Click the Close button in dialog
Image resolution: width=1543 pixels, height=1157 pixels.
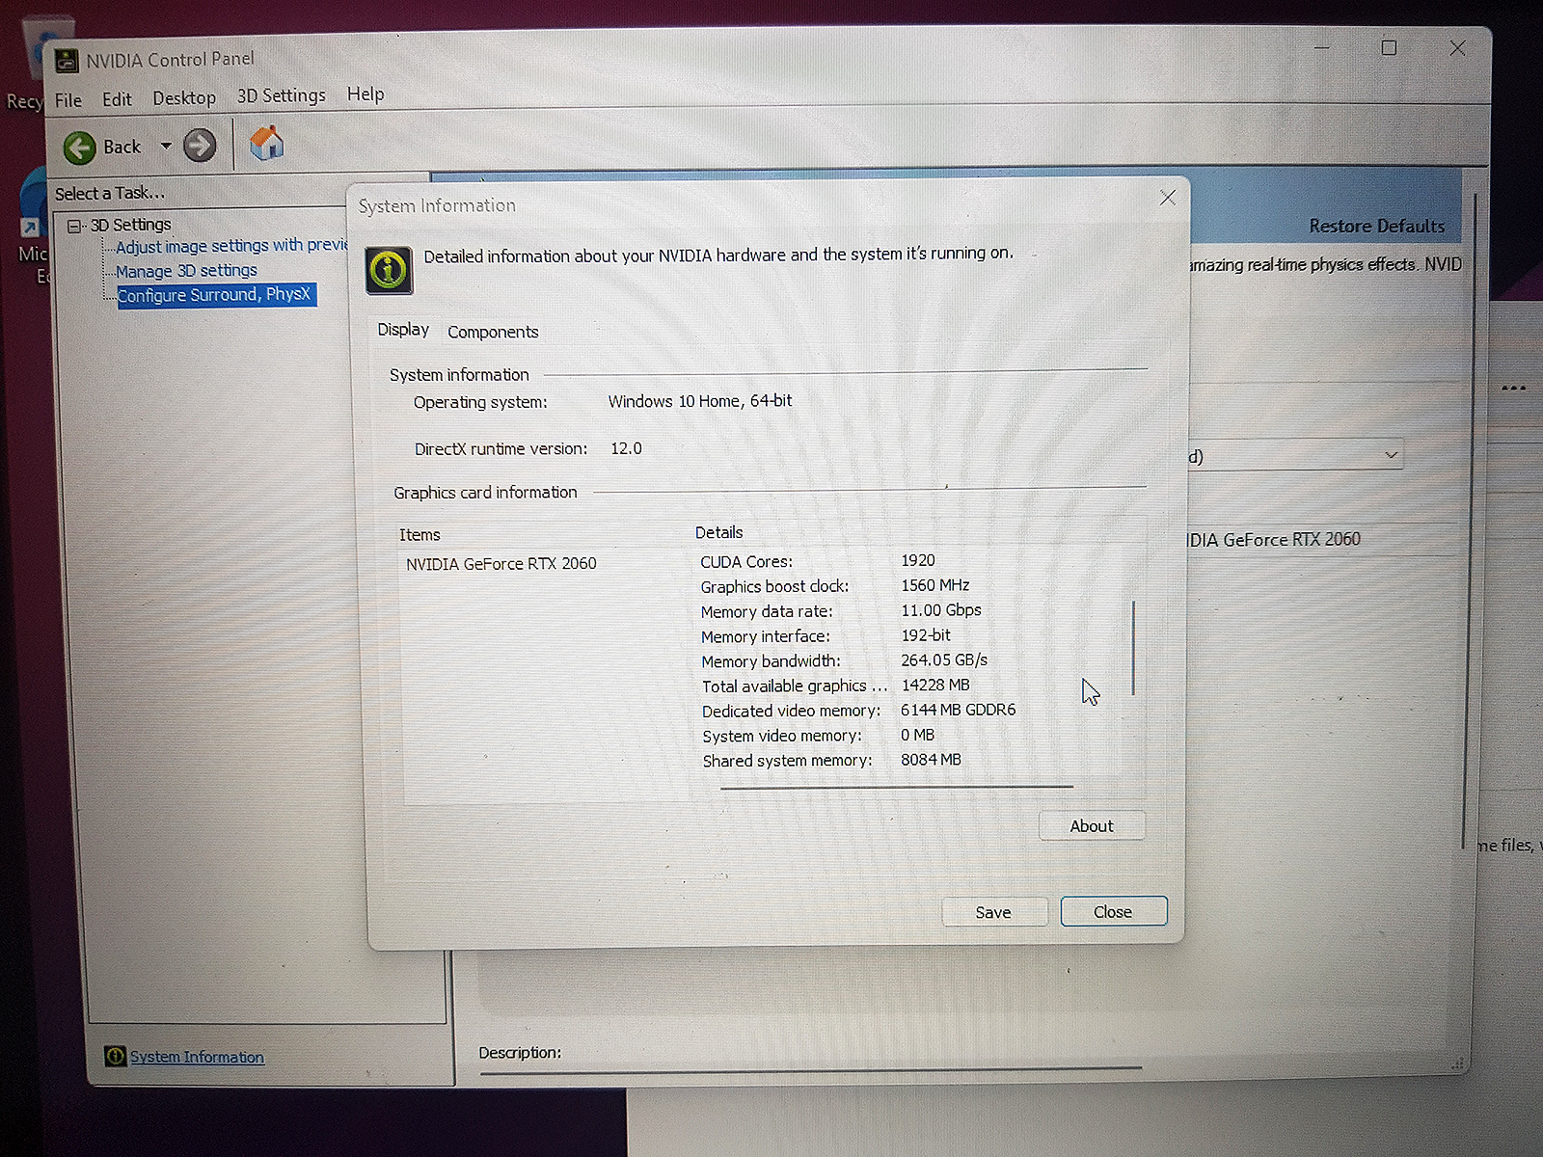tap(1113, 912)
